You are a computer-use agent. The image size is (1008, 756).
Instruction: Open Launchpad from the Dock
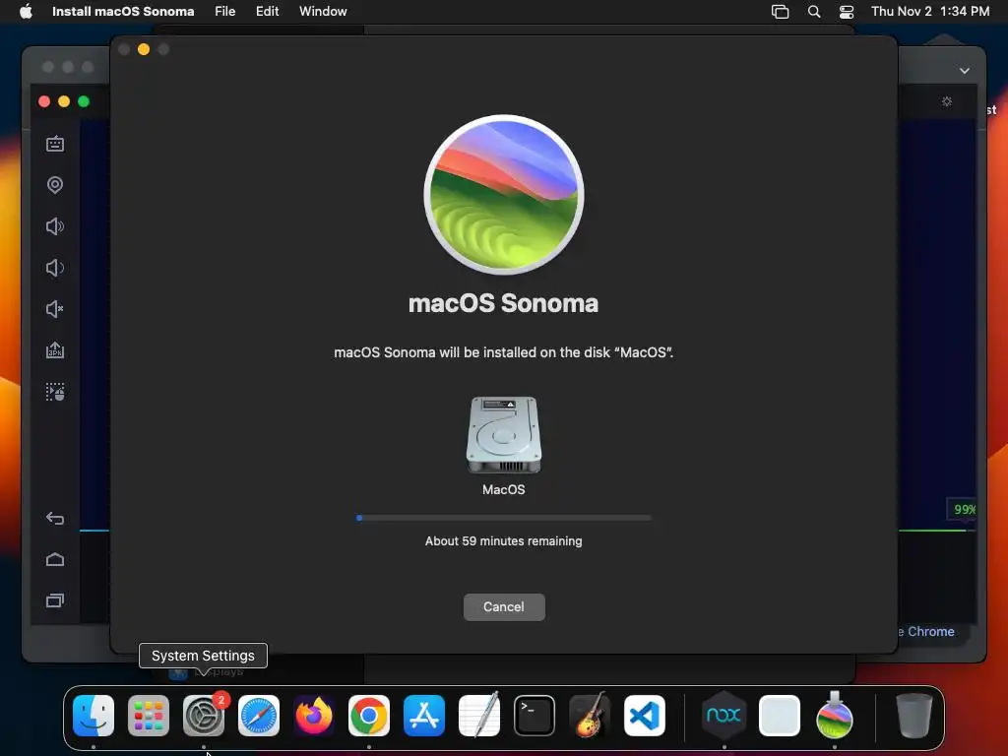point(149,716)
